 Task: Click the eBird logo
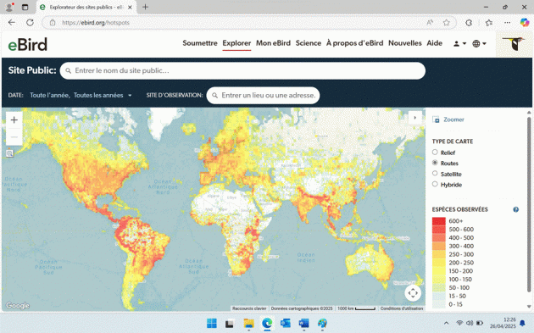(28, 44)
